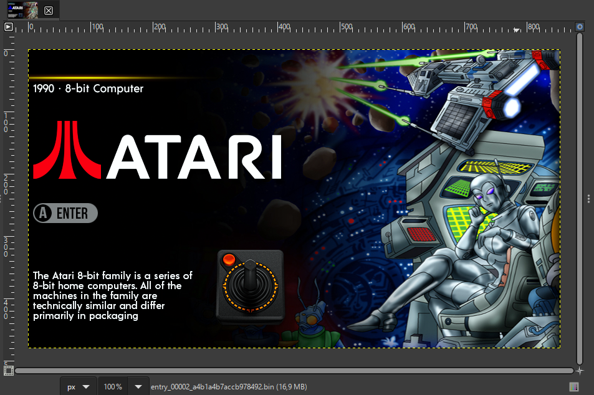Toggle Quick Mask button at bottom left
The image size is (594, 395).
tap(8, 370)
